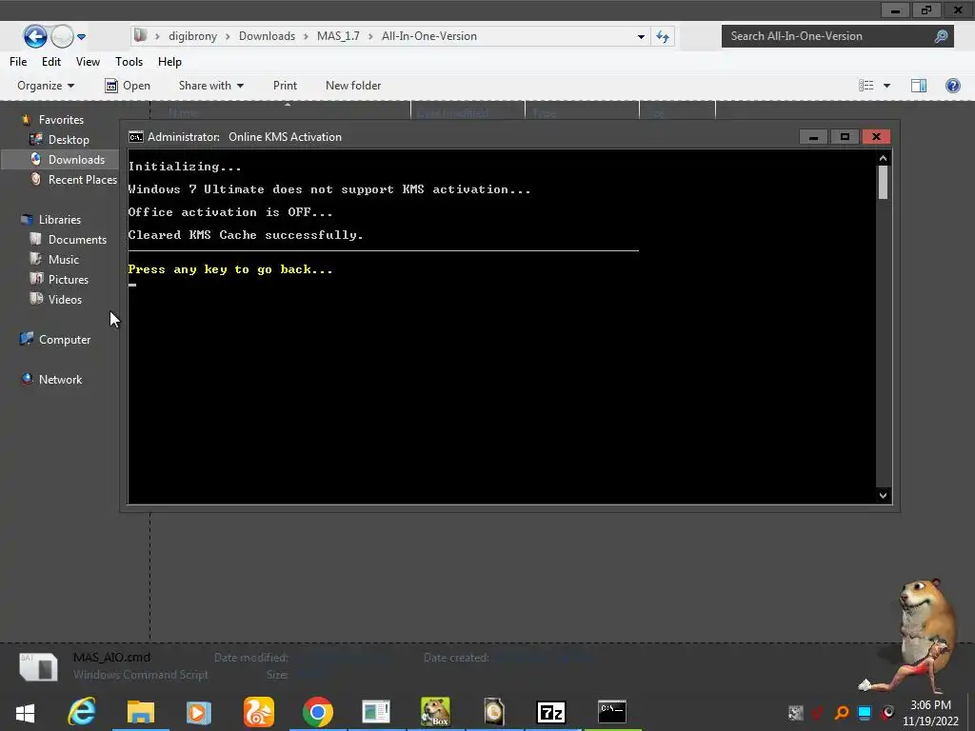
Task: Launch Google Chrome from the taskbar
Action: pos(318,712)
